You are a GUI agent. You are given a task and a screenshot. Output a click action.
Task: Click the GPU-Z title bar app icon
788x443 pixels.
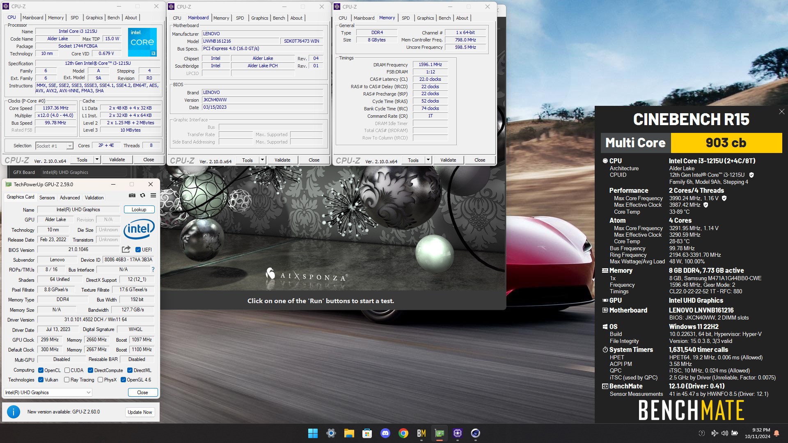point(8,185)
